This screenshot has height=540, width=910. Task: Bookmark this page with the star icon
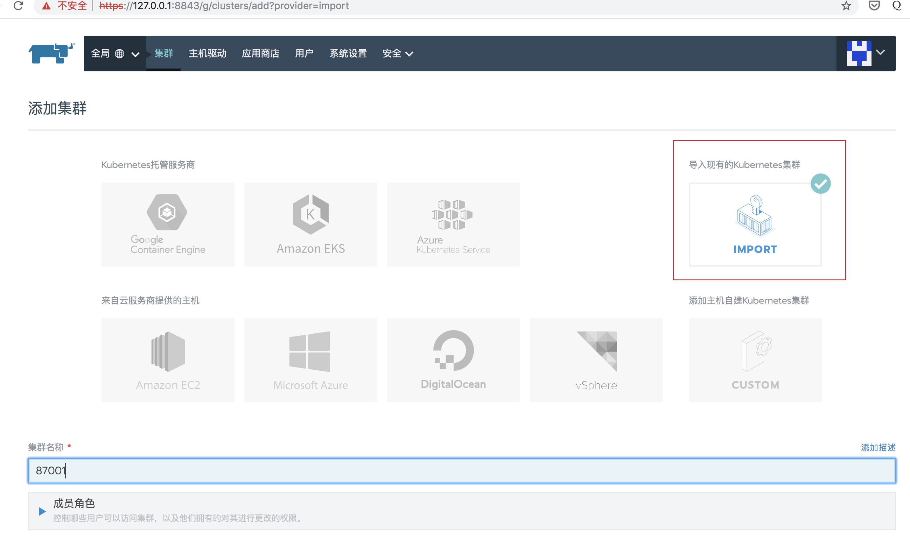(846, 6)
